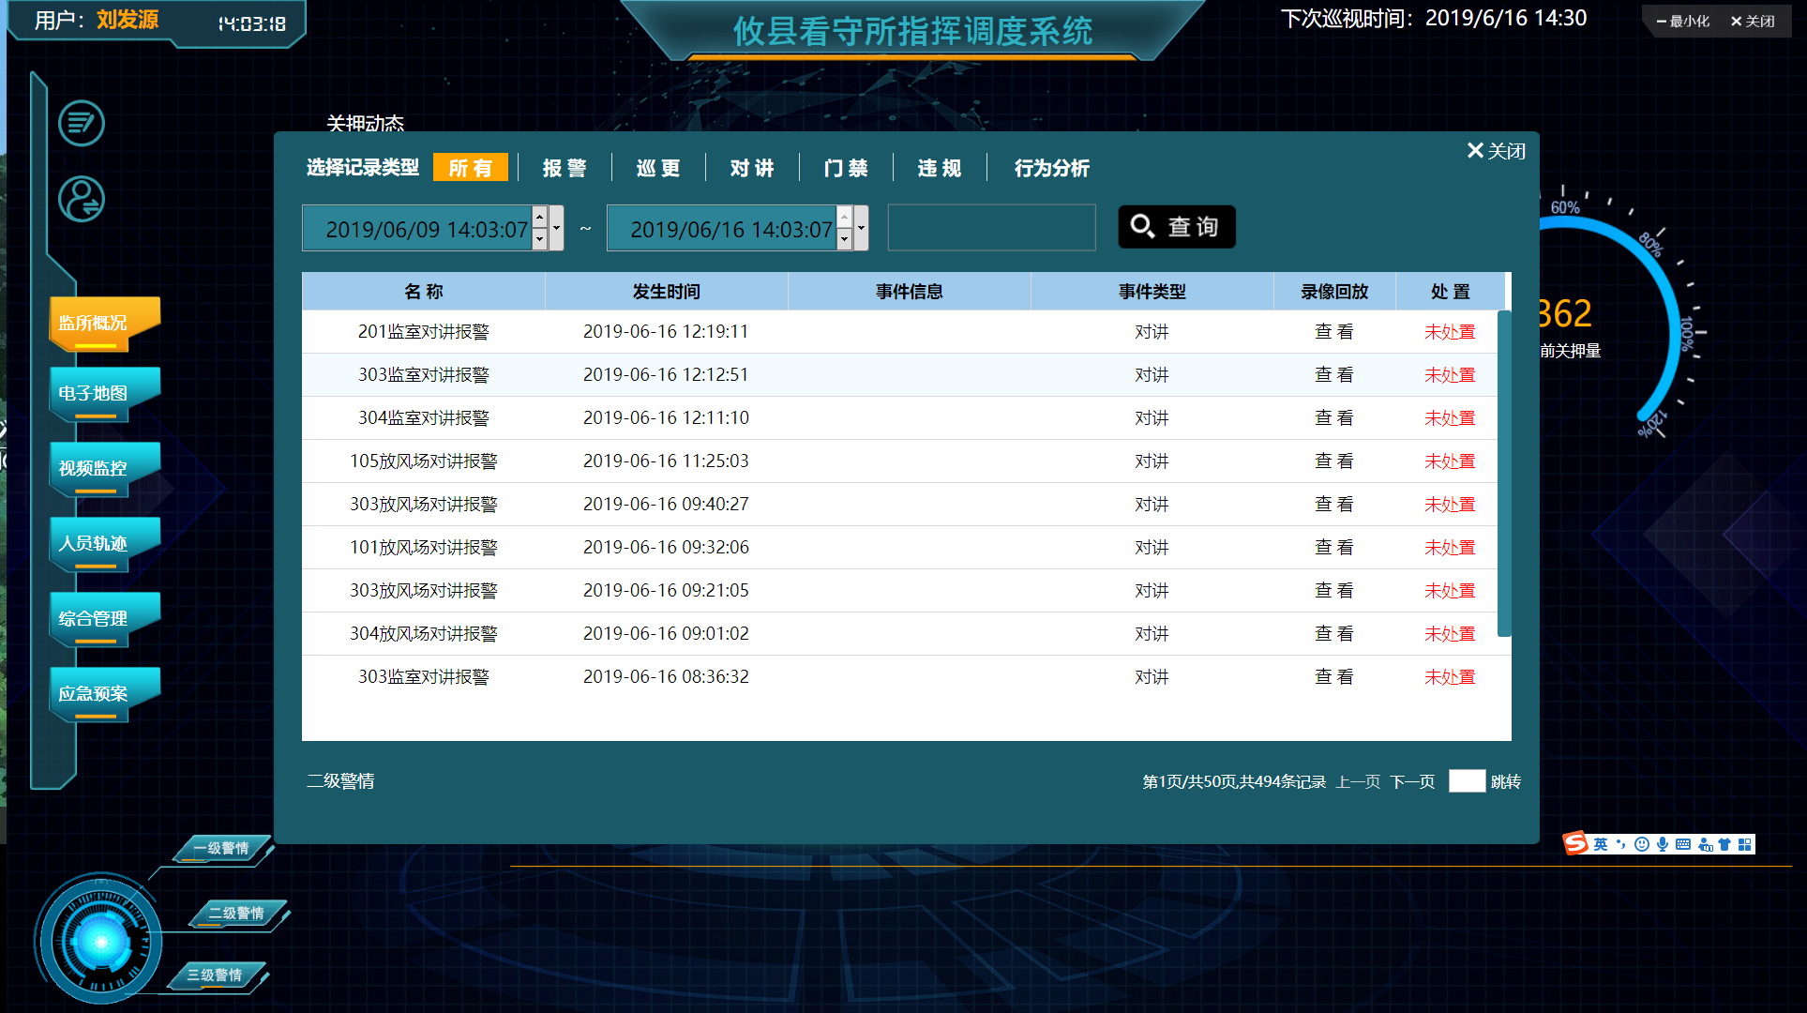Click the records table vertical scrollbar
1807x1013 pixels.
pos(1504,474)
